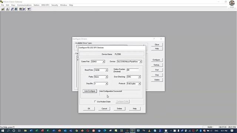Open the Station menu
This screenshot has height=133, width=237.
coord(36,5)
